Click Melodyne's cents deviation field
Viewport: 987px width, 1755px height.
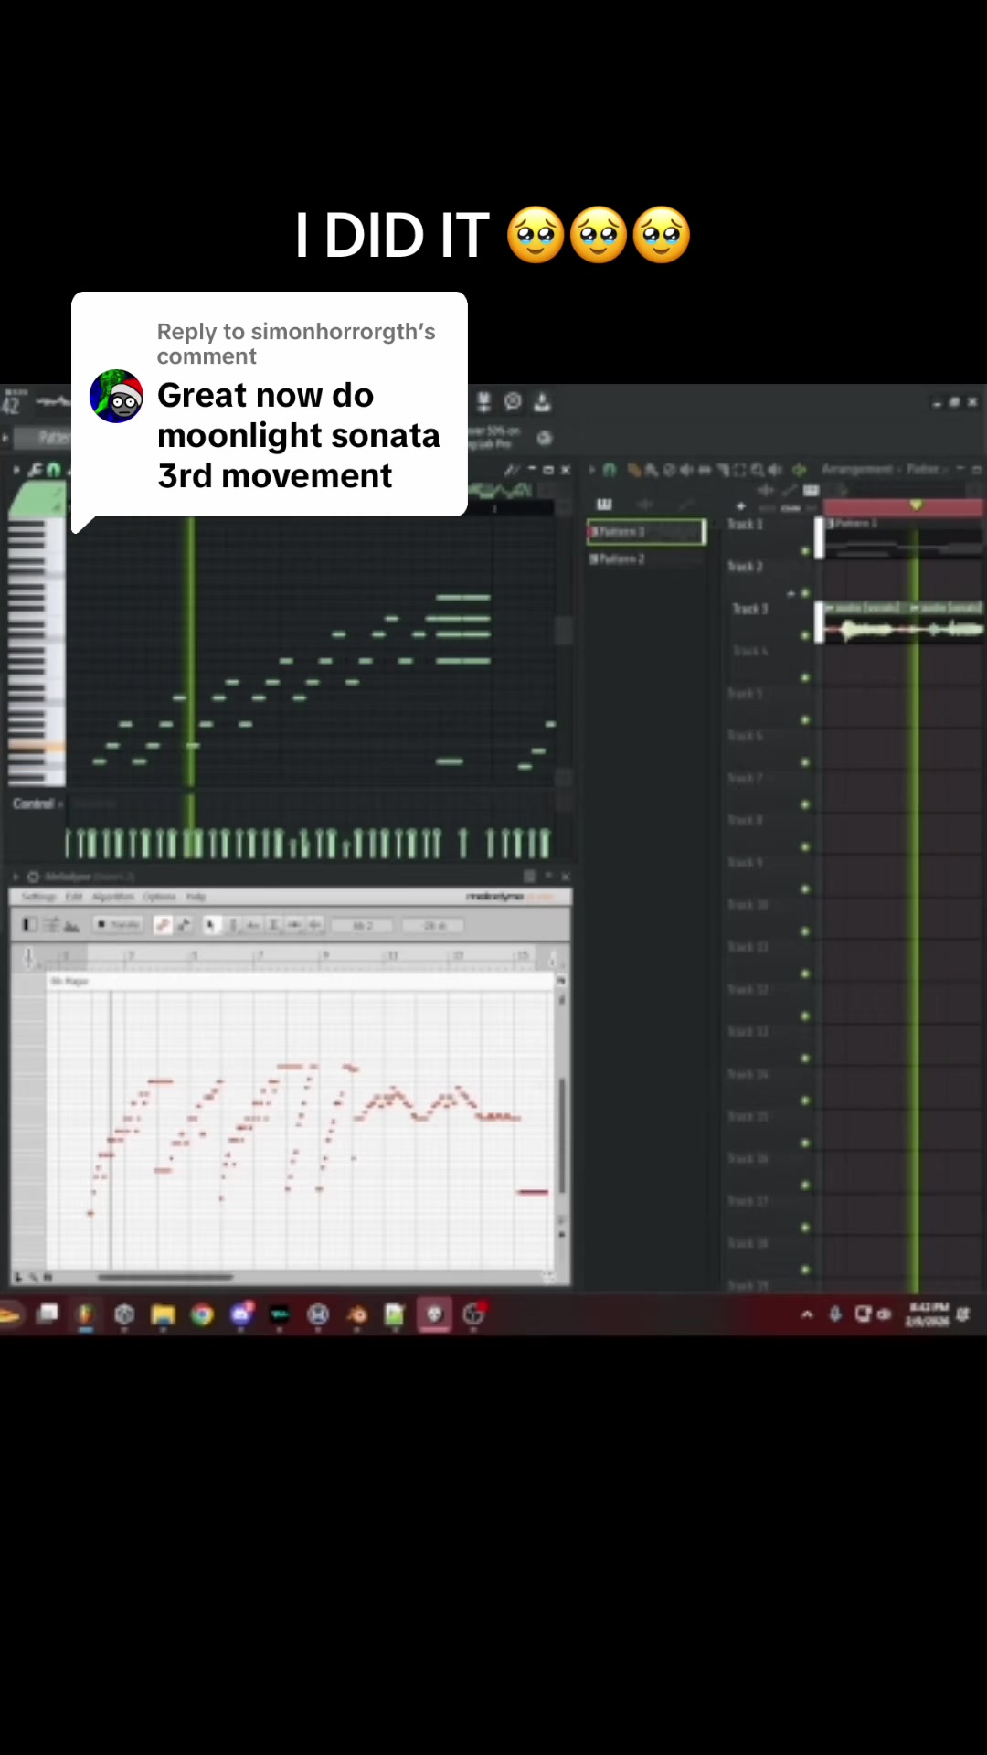pos(433,926)
